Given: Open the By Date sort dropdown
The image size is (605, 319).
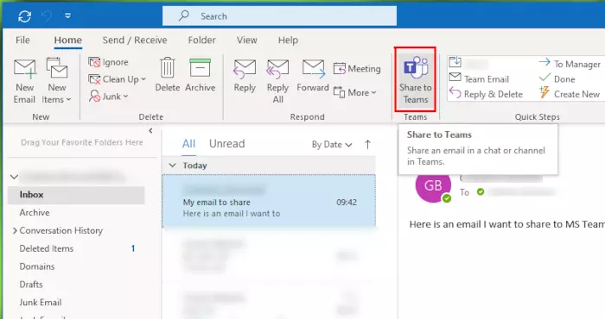Looking at the screenshot, I should pyautogui.click(x=332, y=145).
